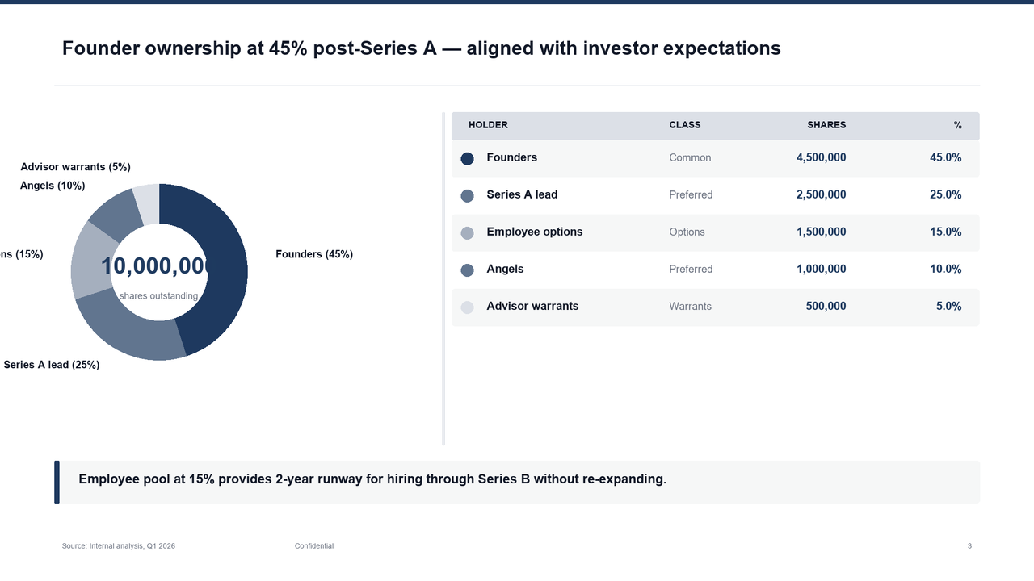Click the Founders legend dot in the table

click(x=467, y=158)
